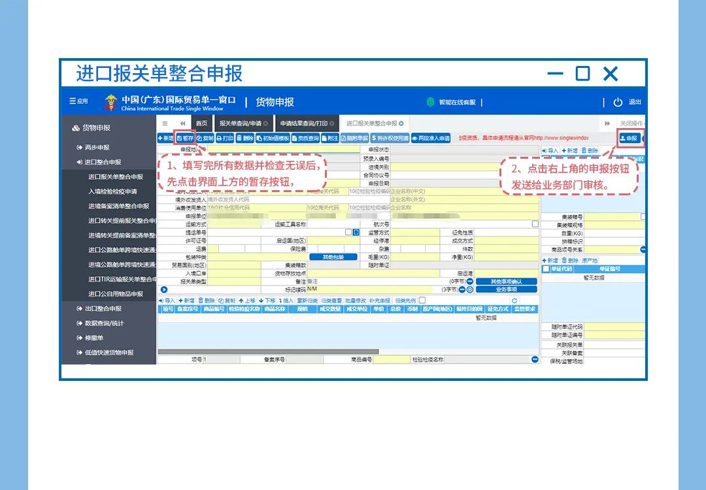
Task: Collapse the tab bar menu icon
Action: click(165, 123)
